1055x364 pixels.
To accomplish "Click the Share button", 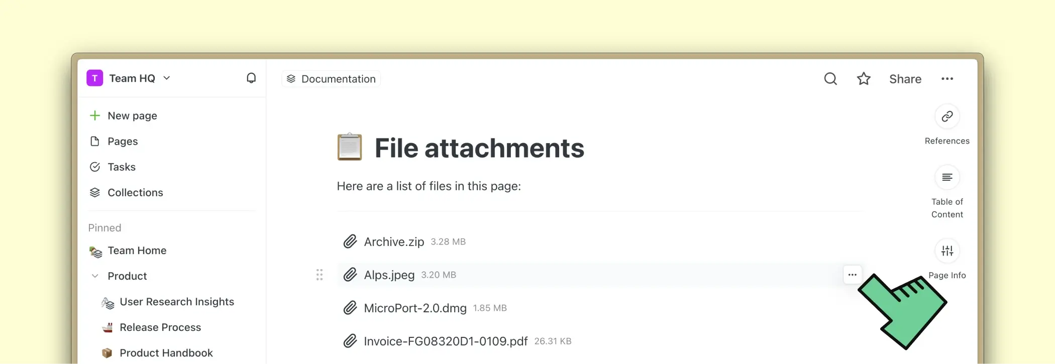I will tap(905, 79).
